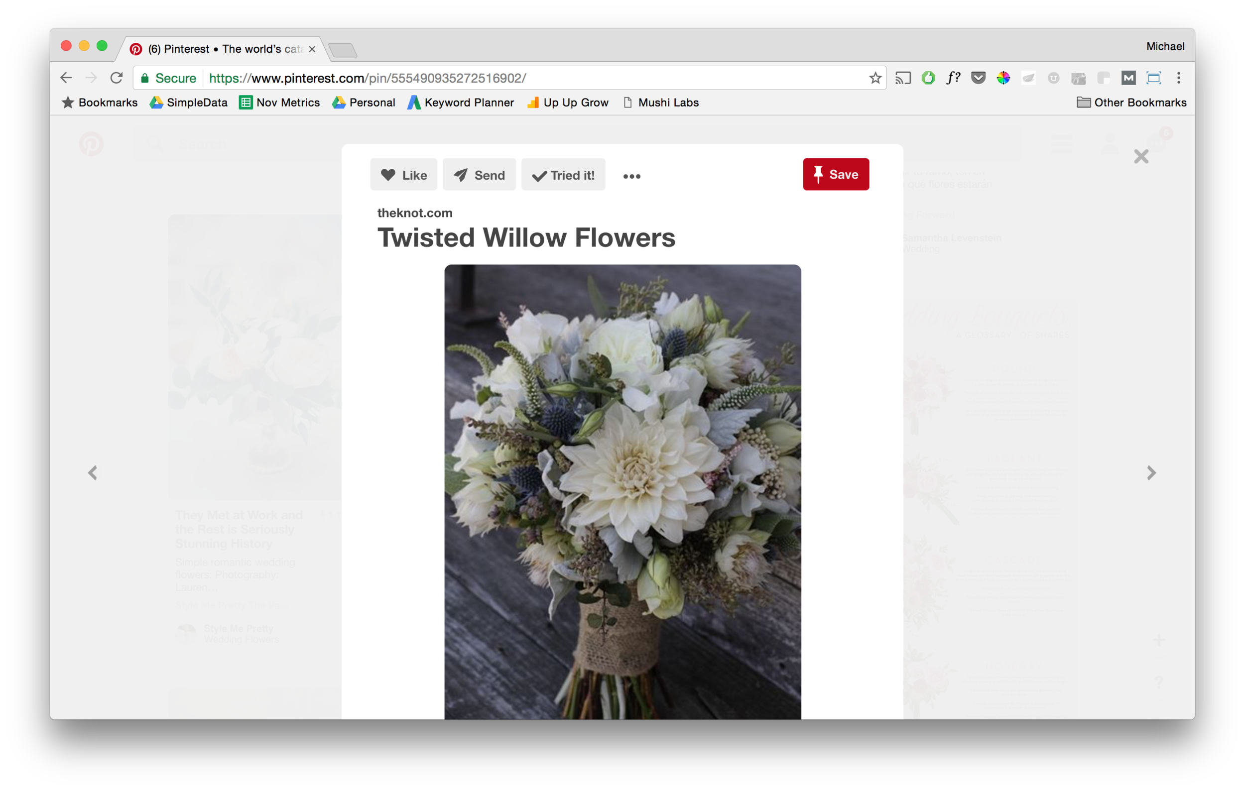Mark the pin as Tried it!
This screenshot has width=1245, height=791.
point(563,175)
